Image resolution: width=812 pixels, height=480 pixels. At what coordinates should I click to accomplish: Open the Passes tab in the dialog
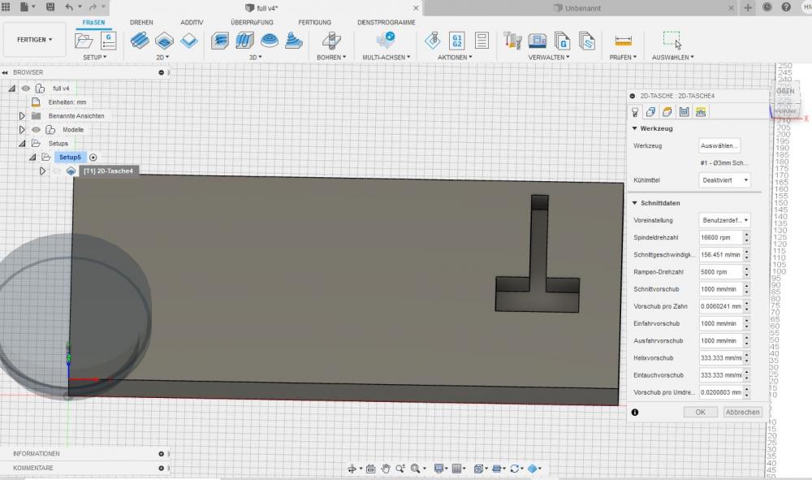[x=684, y=112]
